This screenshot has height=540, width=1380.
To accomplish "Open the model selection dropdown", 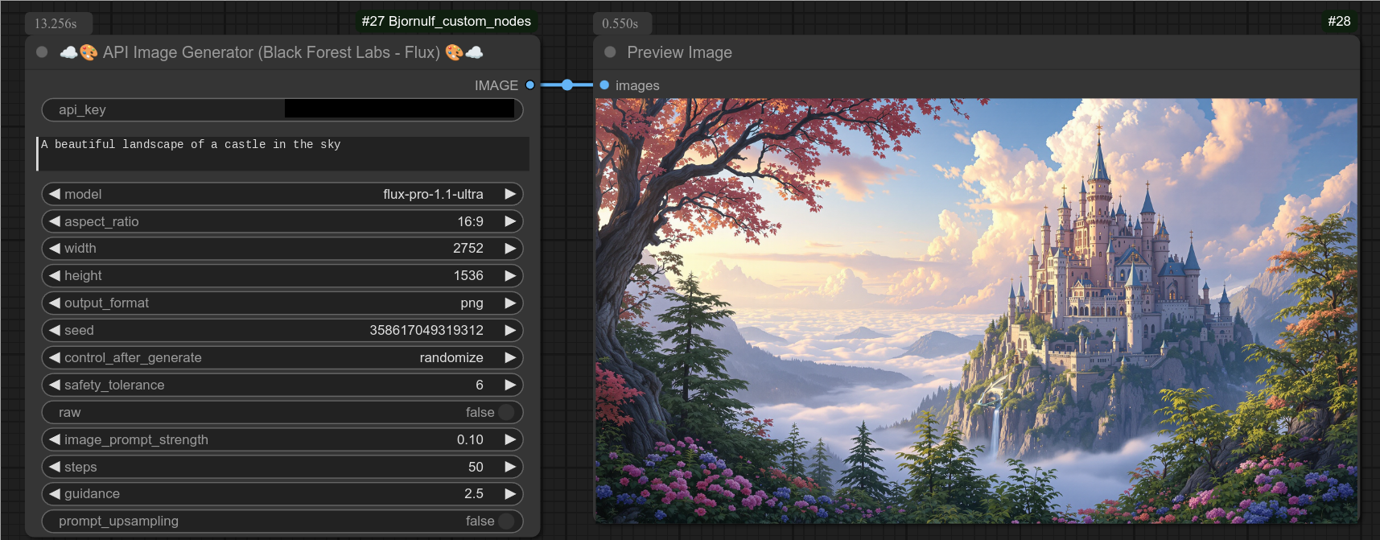I will (282, 195).
